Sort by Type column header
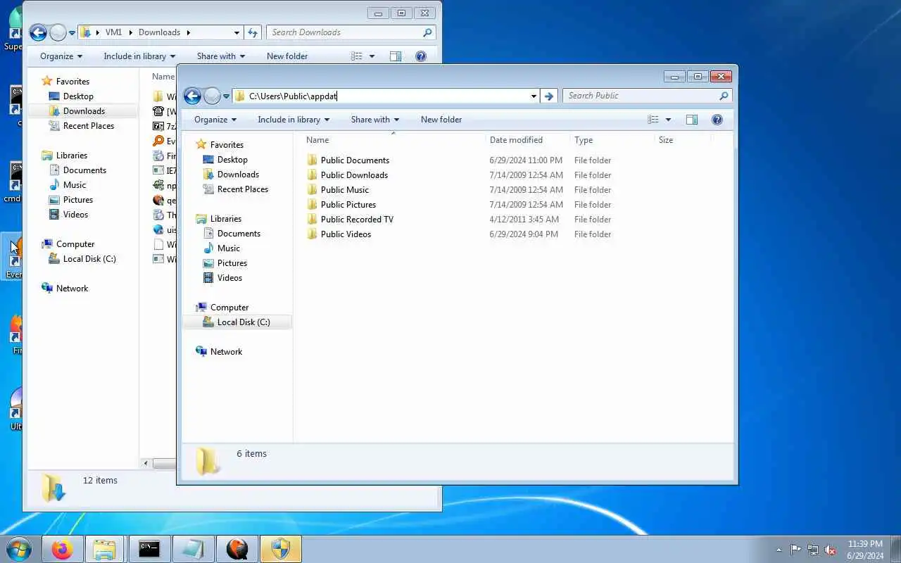This screenshot has height=563, width=901. [x=584, y=140]
